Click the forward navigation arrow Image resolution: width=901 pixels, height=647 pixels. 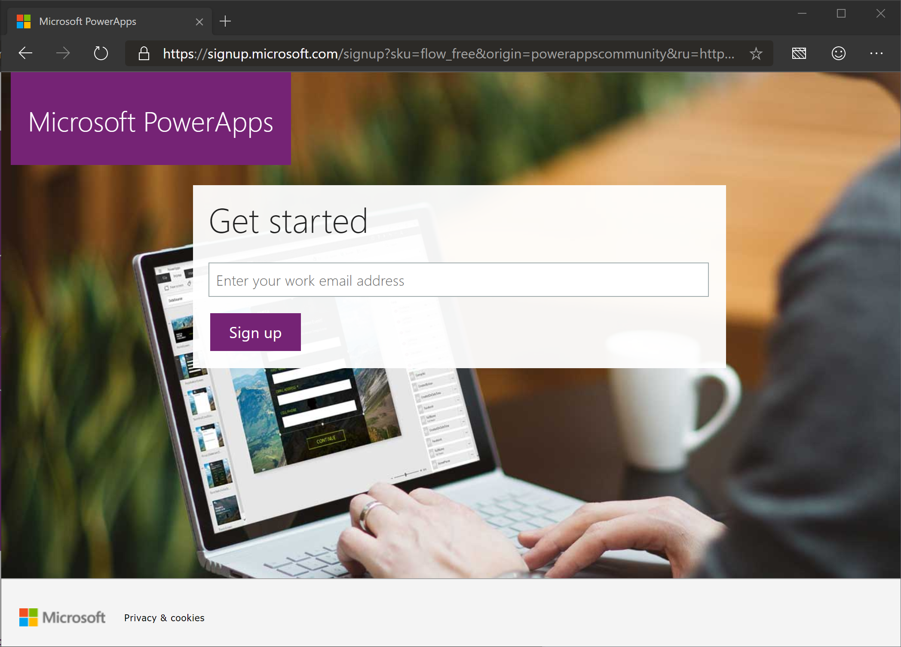pos(63,53)
